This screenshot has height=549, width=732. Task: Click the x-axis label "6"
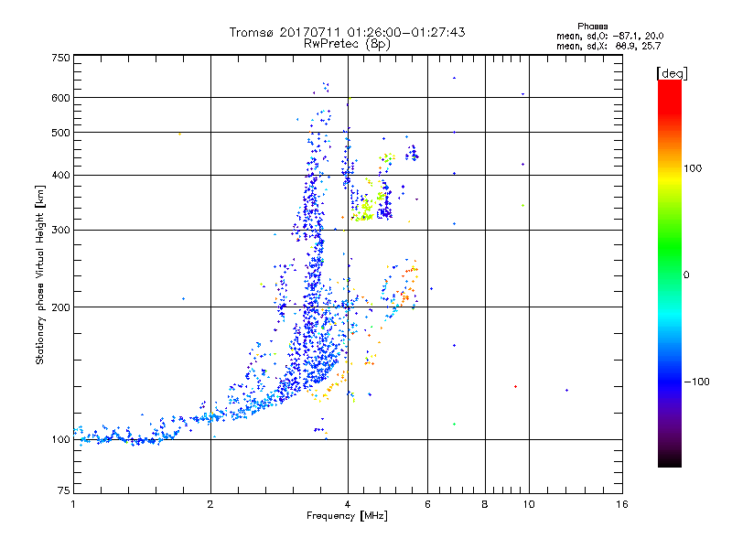tap(427, 504)
